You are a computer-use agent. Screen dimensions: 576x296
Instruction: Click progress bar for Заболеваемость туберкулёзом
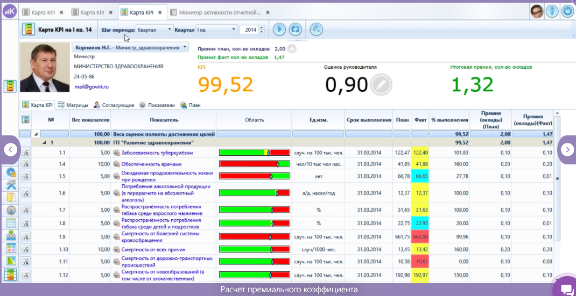[x=254, y=153]
